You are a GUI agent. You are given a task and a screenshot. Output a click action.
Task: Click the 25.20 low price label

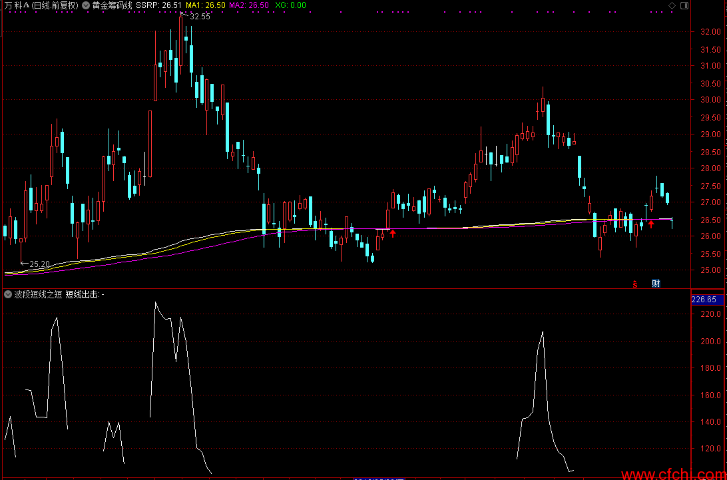39,264
